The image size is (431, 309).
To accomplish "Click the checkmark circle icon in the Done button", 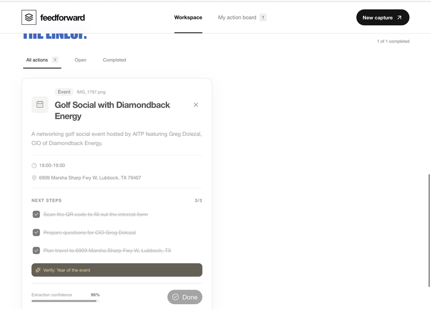I will 176,297.
